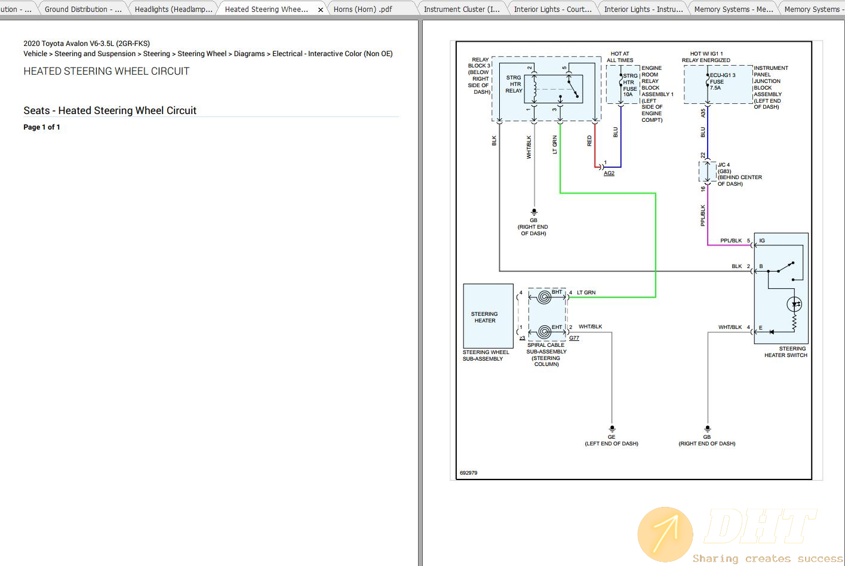Click the STEERING WHEEL SUB-ASSEMBLY label

pos(486,355)
